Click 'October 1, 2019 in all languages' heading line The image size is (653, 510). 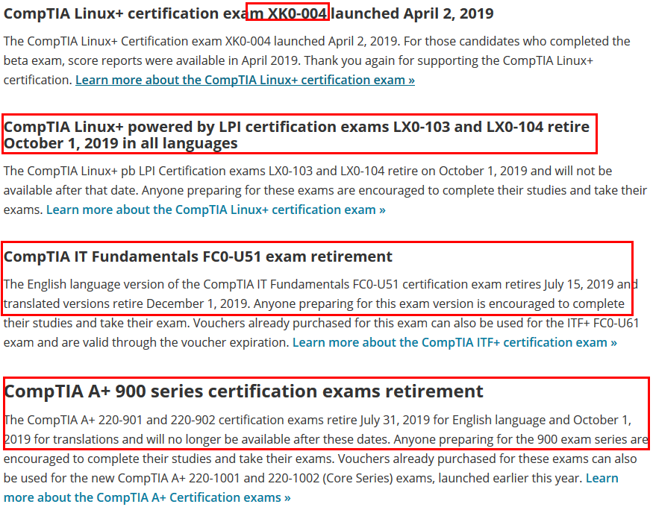point(121,143)
